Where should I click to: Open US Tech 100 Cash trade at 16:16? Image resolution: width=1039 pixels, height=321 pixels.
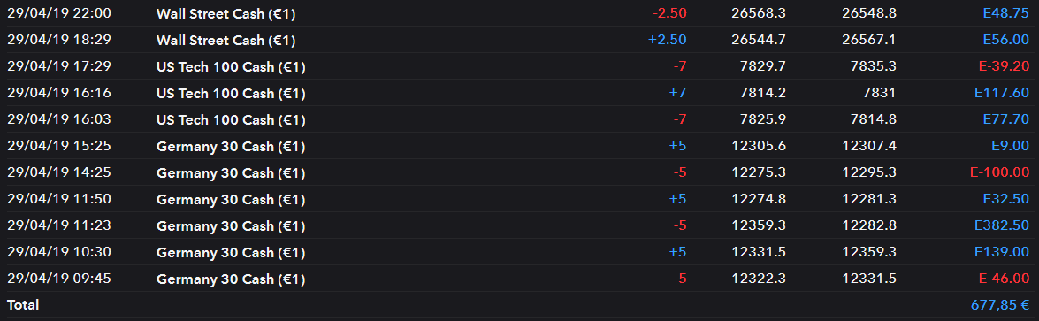tap(520, 93)
